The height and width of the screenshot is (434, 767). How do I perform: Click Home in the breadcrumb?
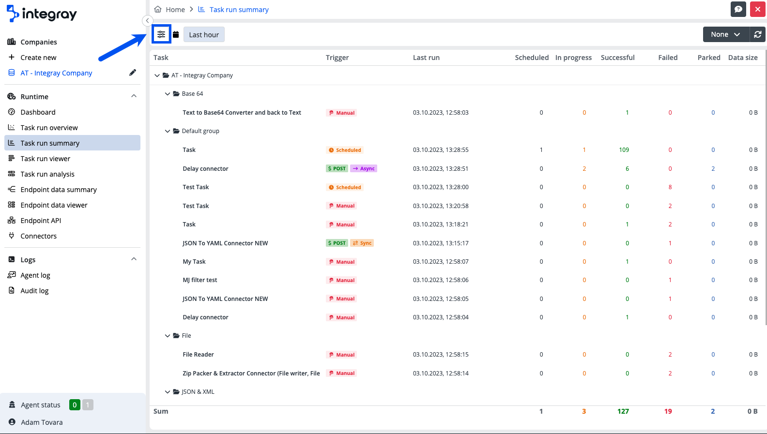(175, 10)
